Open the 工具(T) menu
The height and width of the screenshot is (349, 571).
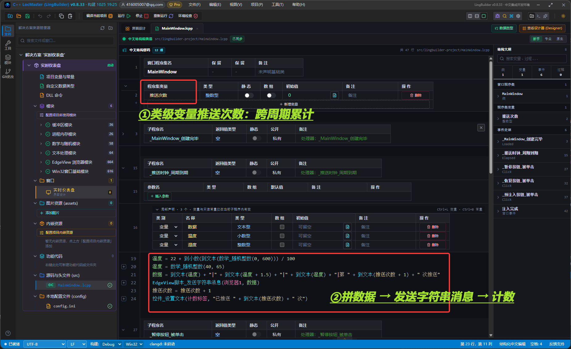tap(277, 5)
